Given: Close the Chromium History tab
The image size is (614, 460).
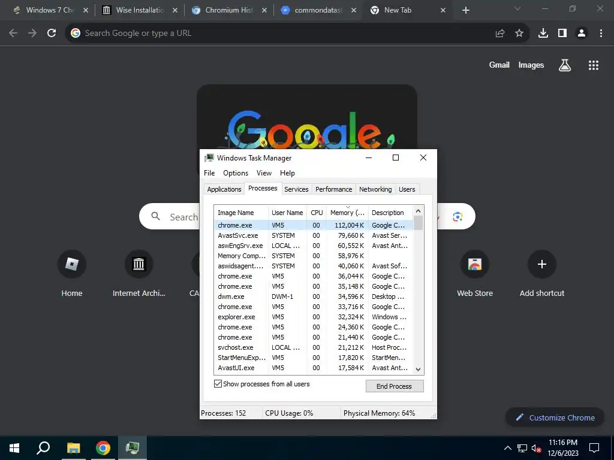Looking at the screenshot, I should coord(264,10).
